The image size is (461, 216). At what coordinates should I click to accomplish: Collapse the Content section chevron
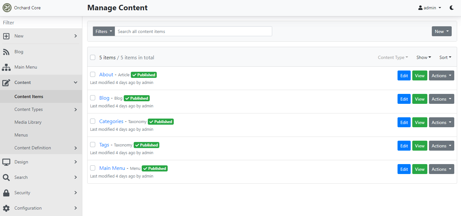pos(76,82)
